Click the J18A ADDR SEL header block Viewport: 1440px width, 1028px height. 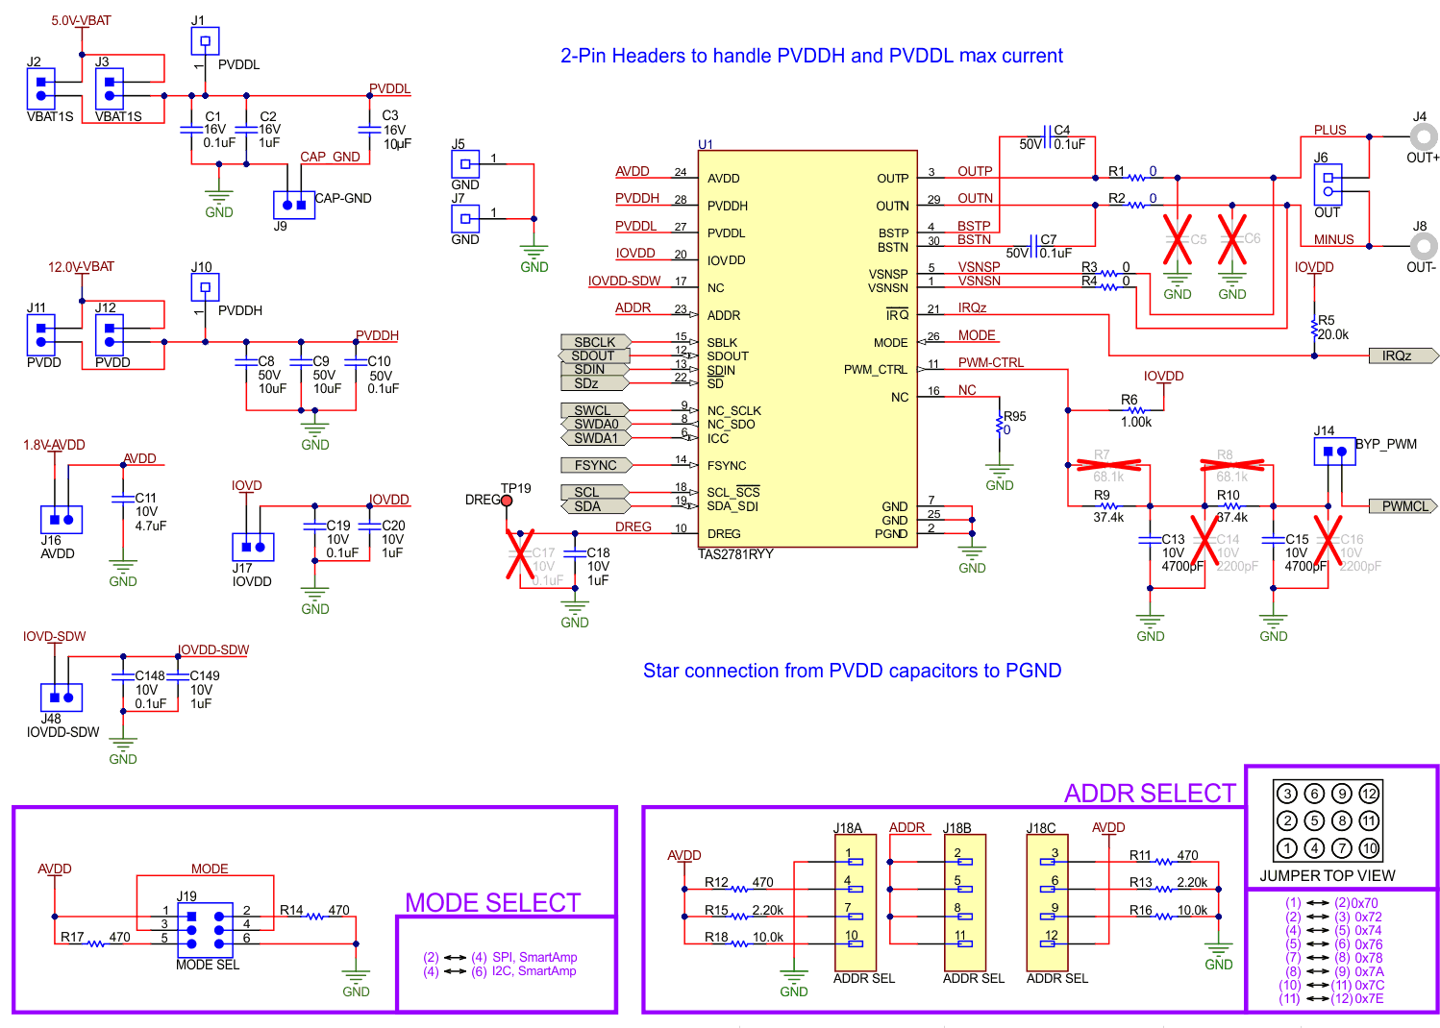point(856,902)
